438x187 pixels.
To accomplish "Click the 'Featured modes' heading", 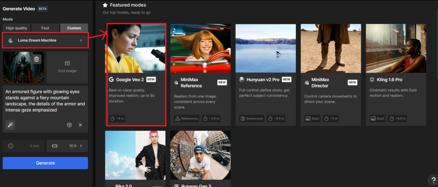I will [x=128, y=5].
